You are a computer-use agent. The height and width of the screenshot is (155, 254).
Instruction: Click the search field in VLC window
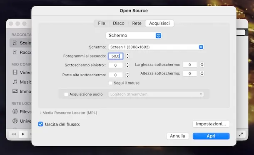(x=241, y=32)
